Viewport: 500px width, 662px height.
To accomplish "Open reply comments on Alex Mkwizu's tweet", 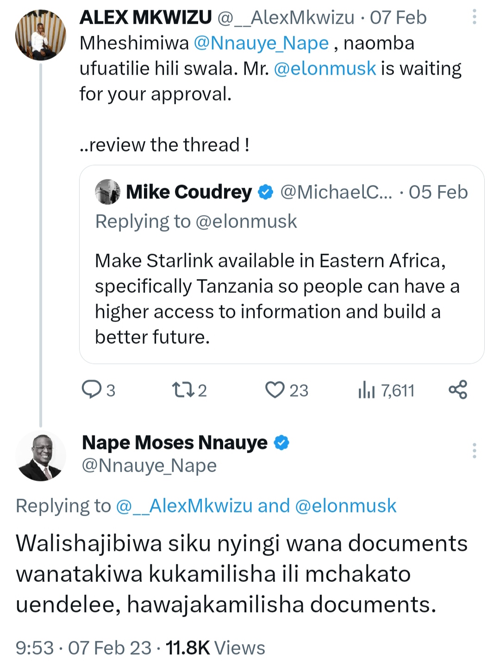I will [x=92, y=390].
